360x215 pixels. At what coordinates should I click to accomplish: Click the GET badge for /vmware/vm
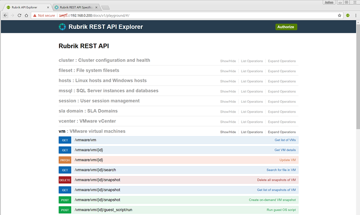point(65,140)
